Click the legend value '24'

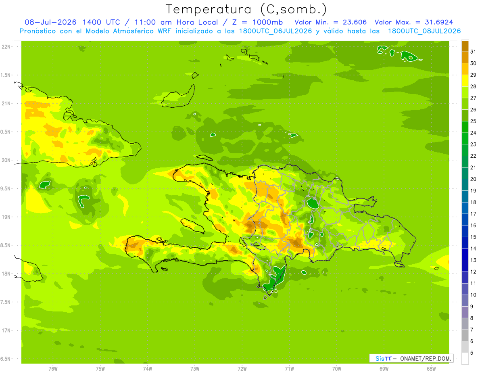pyautogui.click(x=474, y=133)
